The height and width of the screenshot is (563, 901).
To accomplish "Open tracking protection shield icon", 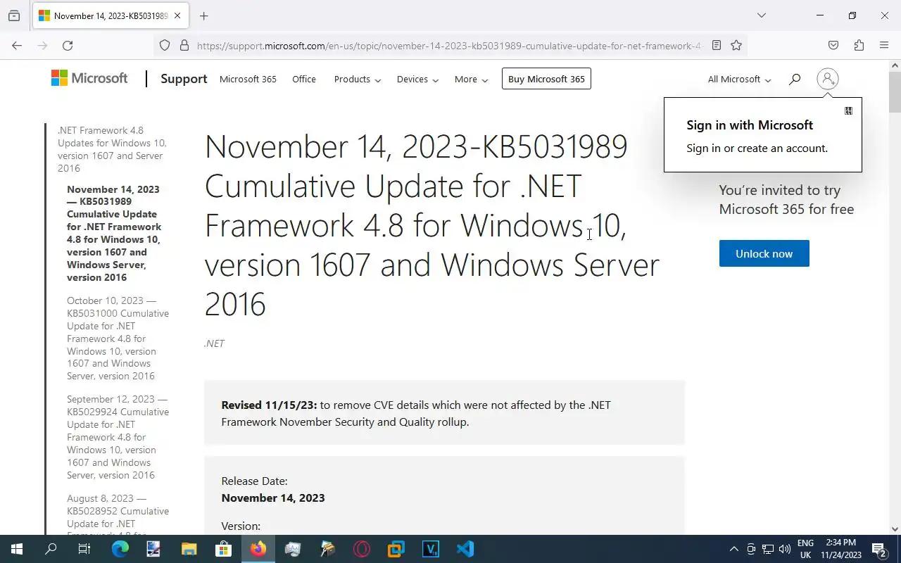I will [x=165, y=45].
